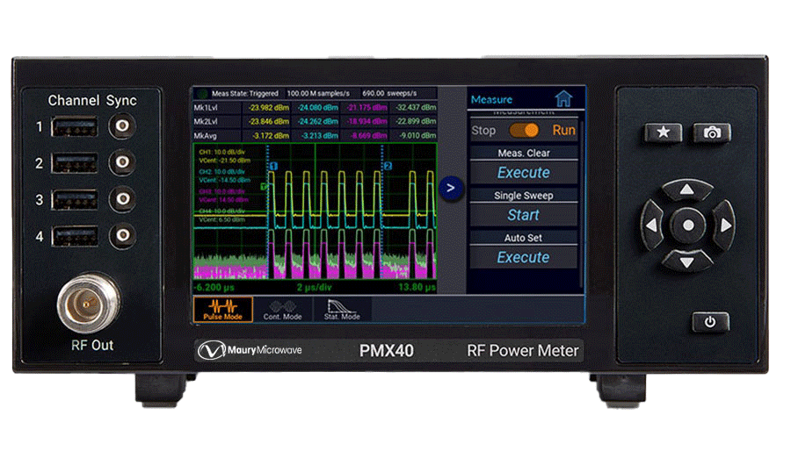
Task: Switch to Cont. Mode tab
Action: point(283,309)
